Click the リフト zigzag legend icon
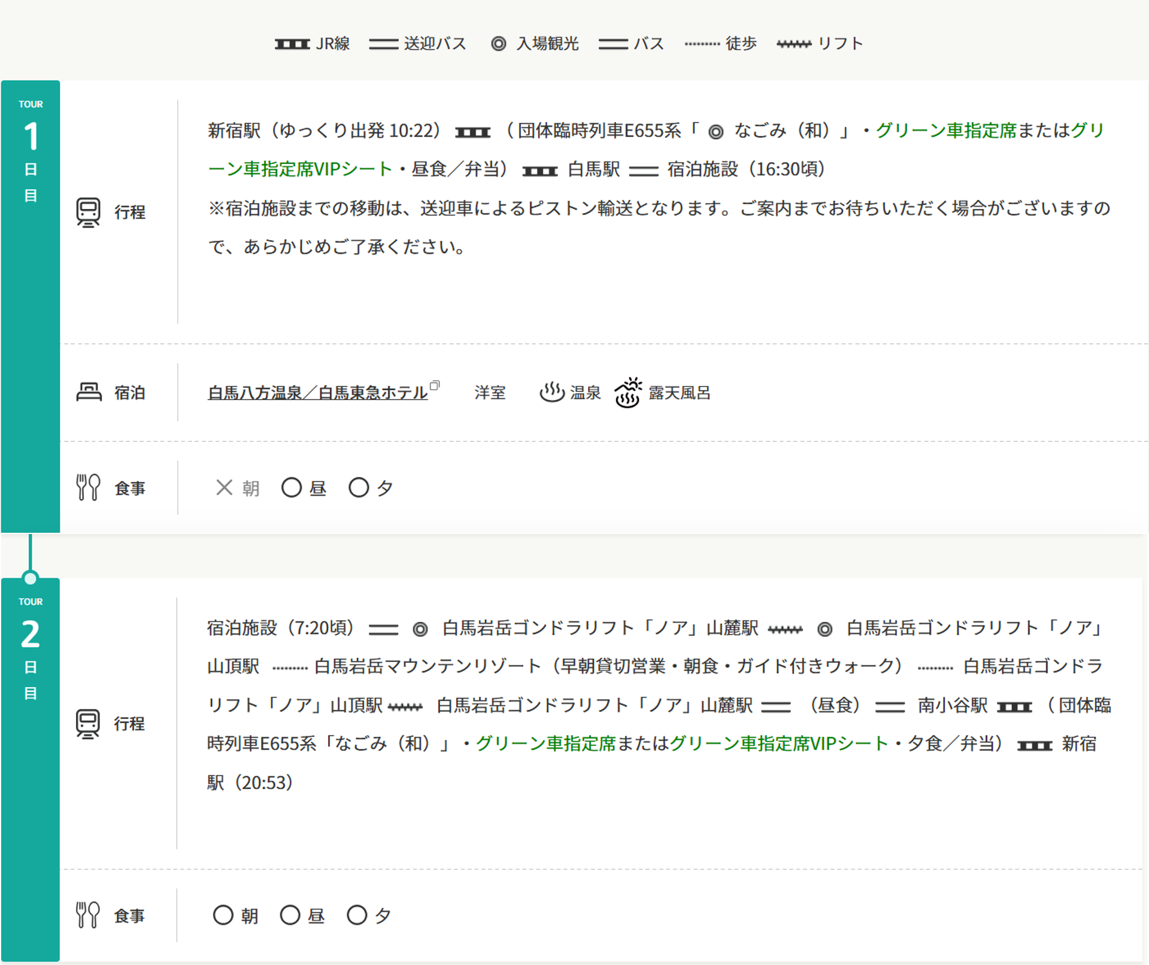Viewport: 1149px width, 965px height. (794, 44)
